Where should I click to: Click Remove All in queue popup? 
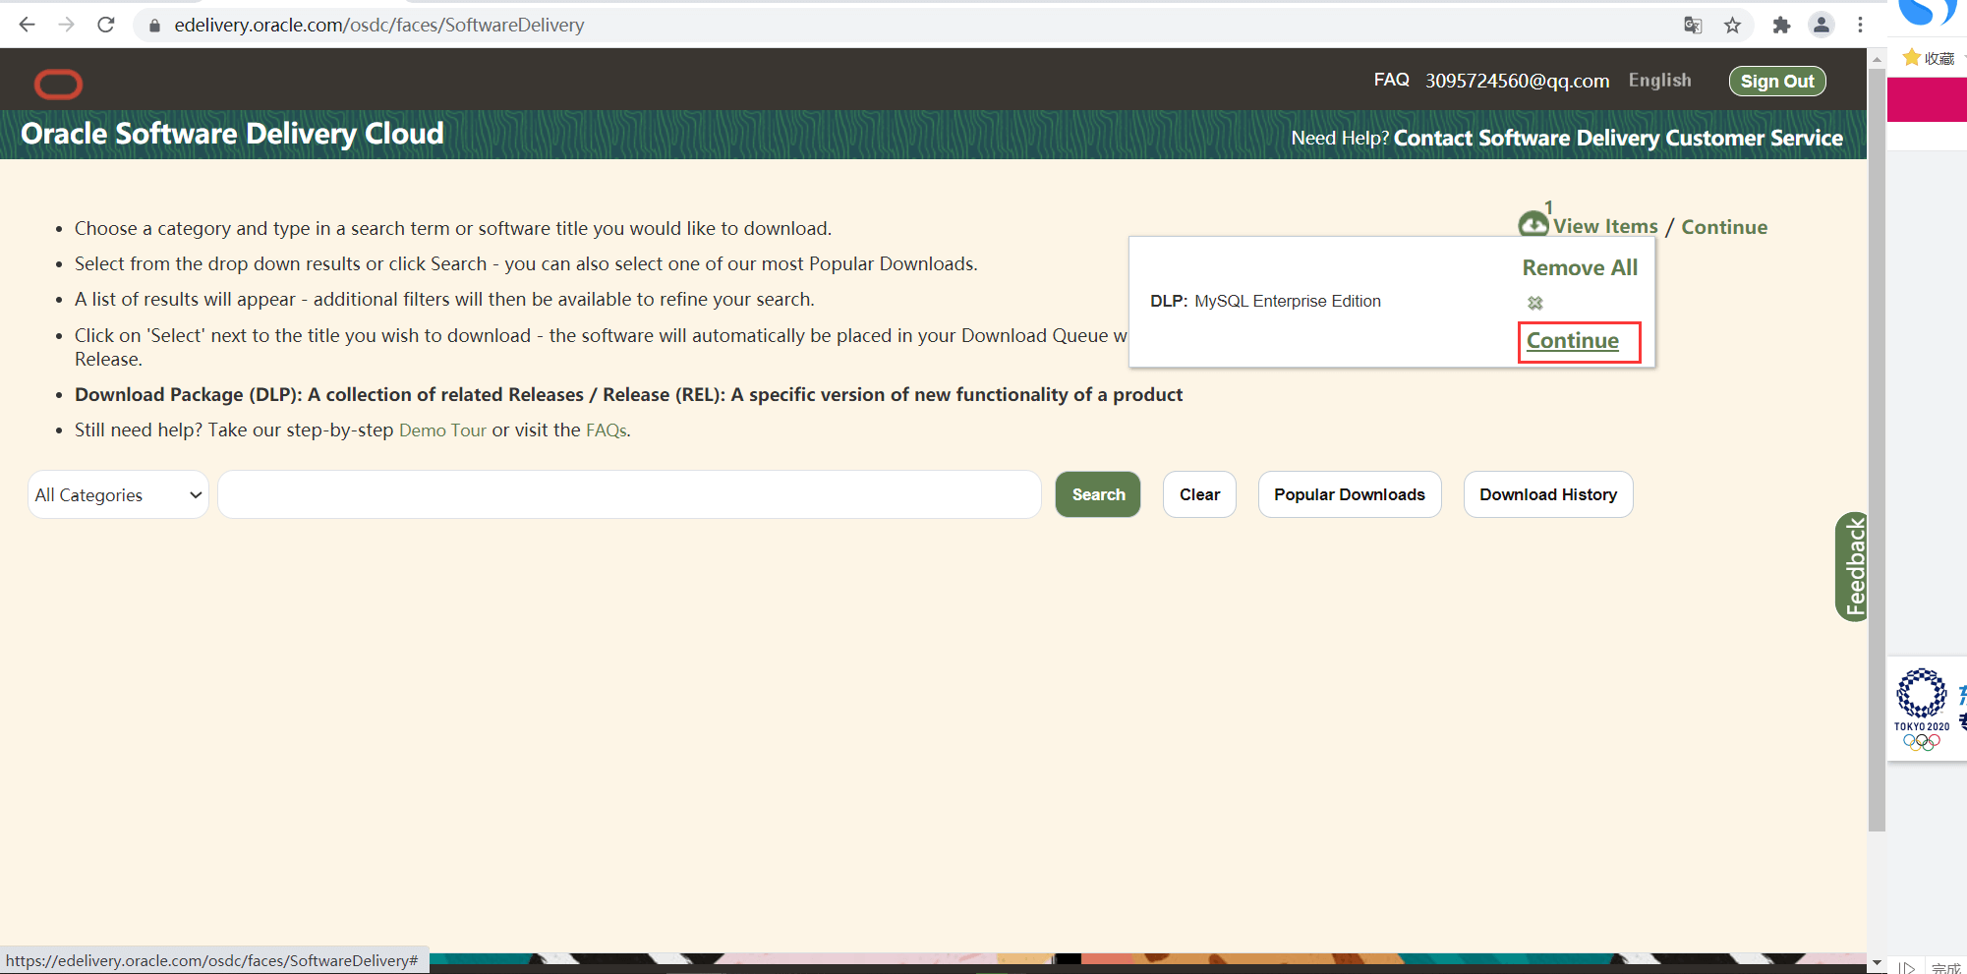(1580, 268)
